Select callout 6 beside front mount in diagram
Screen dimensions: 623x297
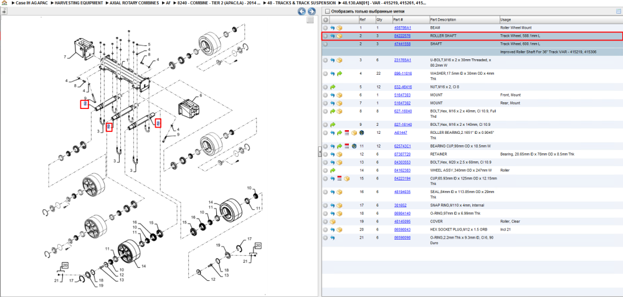point(201,95)
